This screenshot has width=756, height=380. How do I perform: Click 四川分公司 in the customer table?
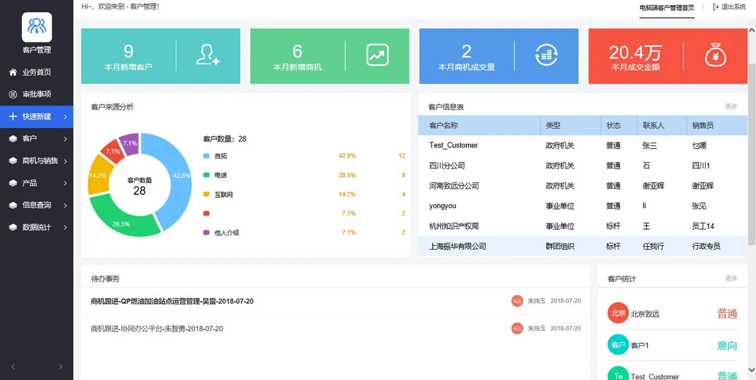point(447,165)
